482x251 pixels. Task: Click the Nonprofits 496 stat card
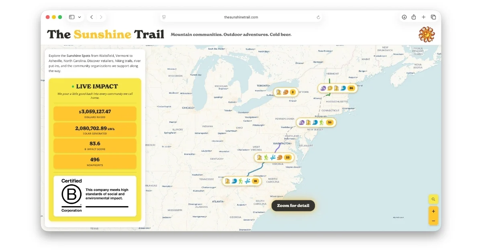pyautogui.click(x=95, y=162)
